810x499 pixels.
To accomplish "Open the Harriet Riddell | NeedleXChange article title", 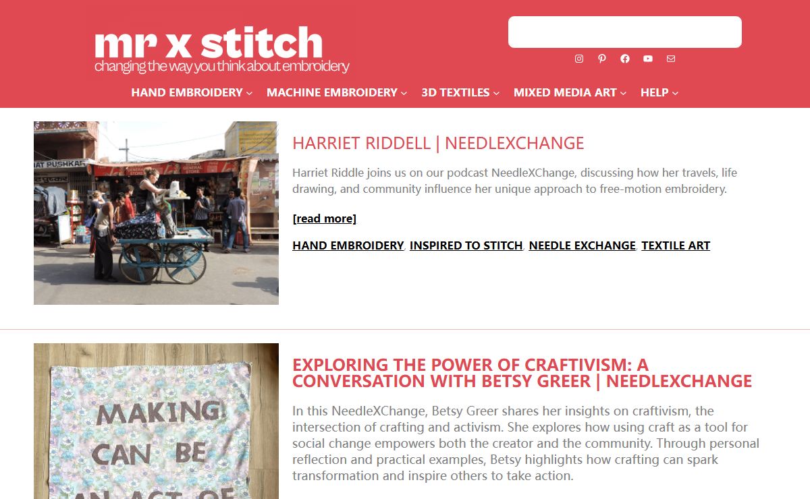I will [438, 143].
